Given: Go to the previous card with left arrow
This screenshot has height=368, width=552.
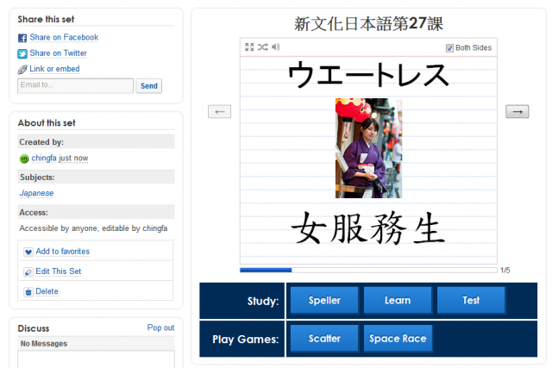Looking at the screenshot, I should pyautogui.click(x=219, y=111).
